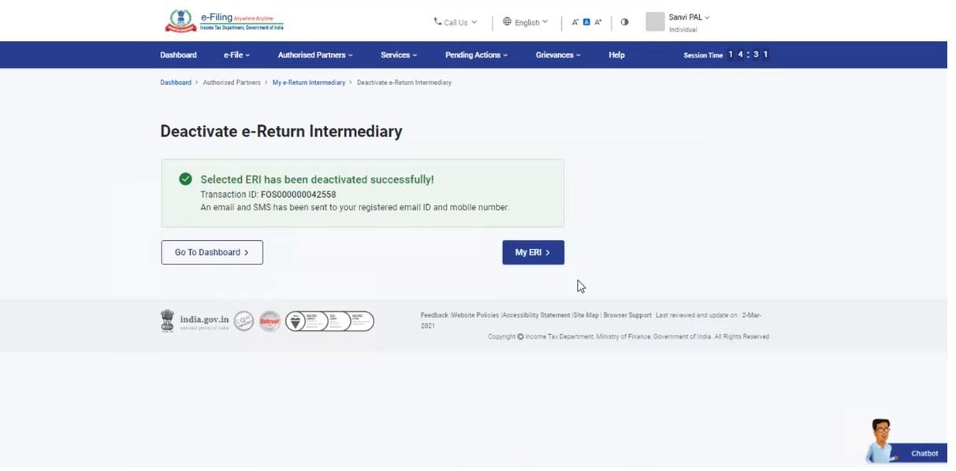956x471 pixels.
Task: Click the Go To Dashboard button
Action: point(211,252)
